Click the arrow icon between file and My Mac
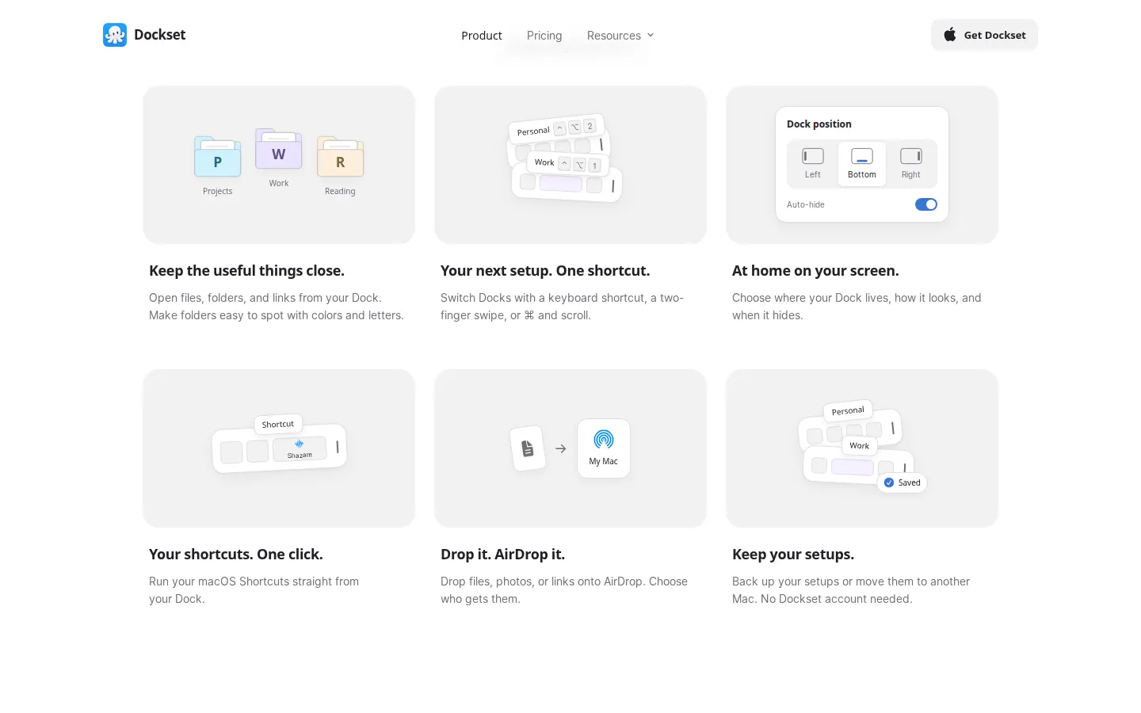 [x=561, y=448]
